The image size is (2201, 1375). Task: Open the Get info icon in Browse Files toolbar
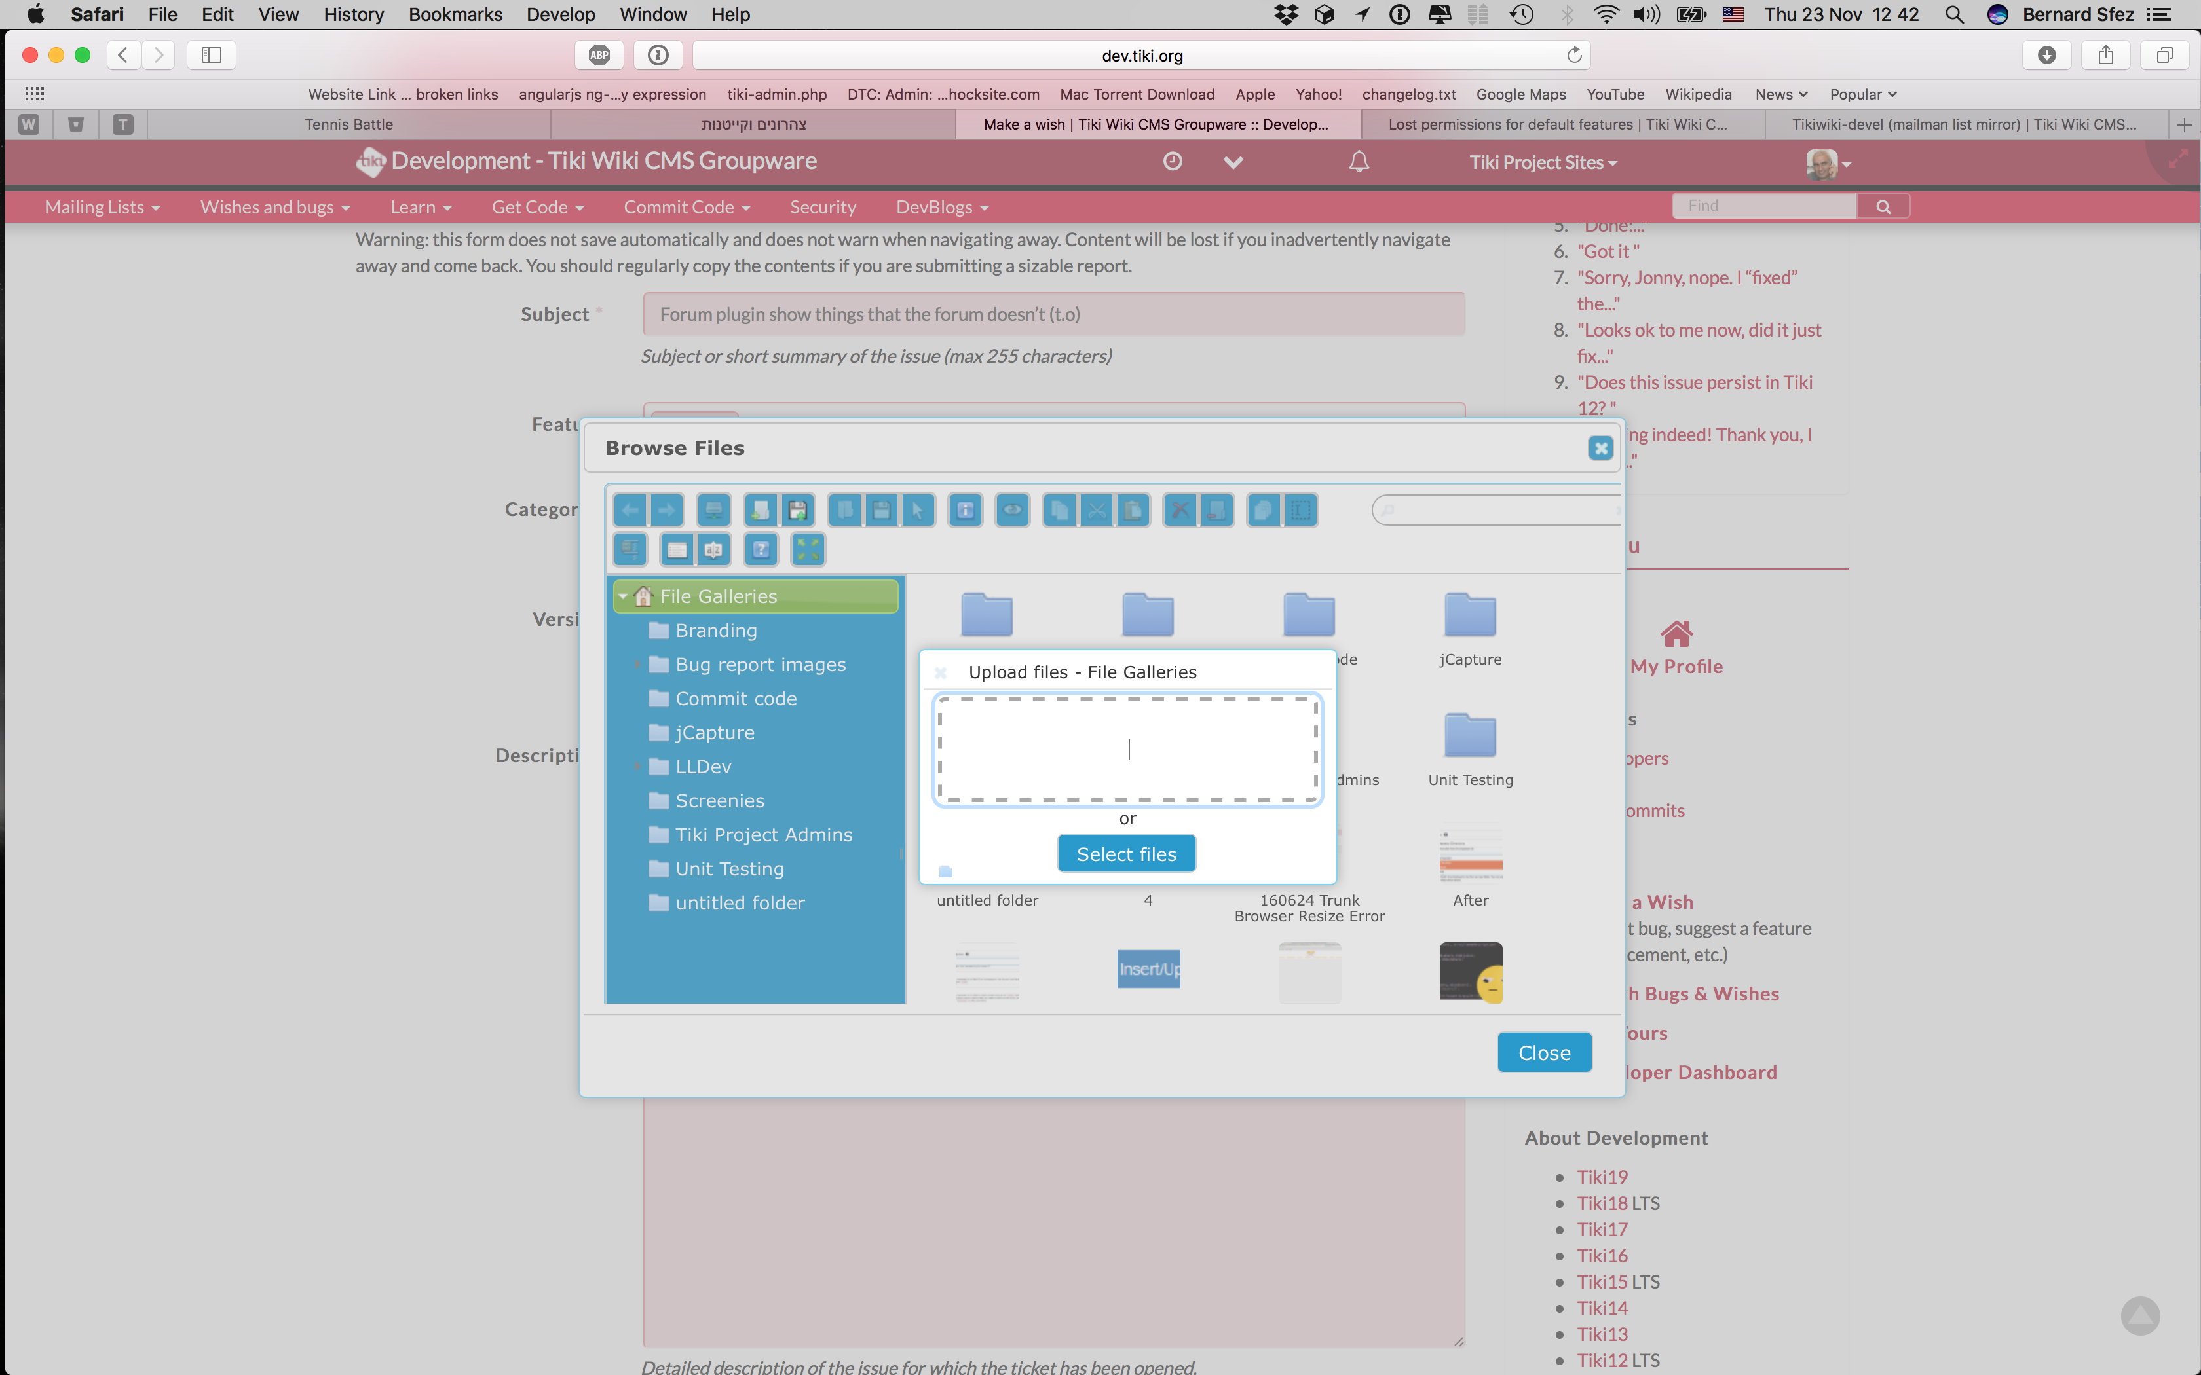965,510
